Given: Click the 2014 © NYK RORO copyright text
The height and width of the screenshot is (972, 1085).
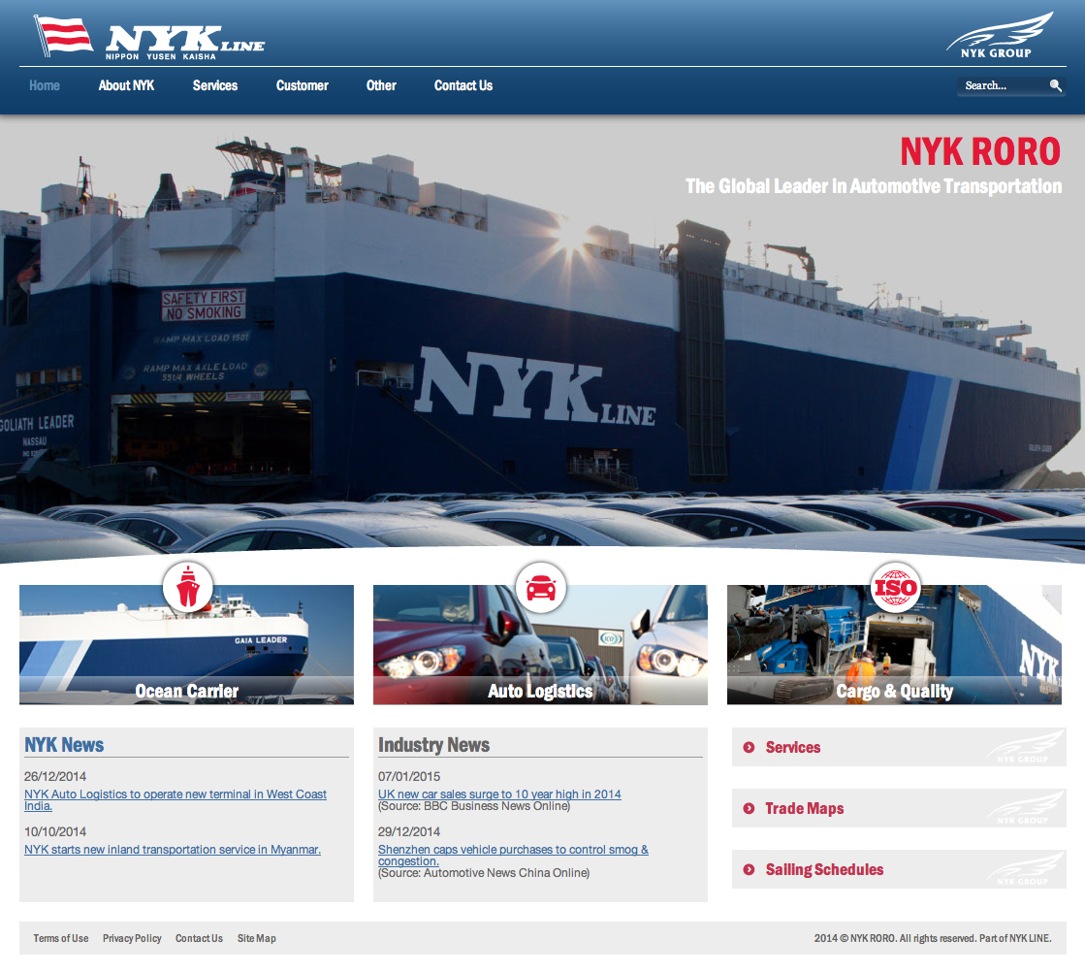Looking at the screenshot, I should (x=933, y=938).
